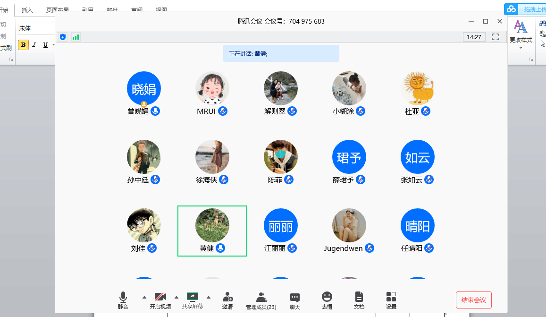546x317 pixels.
Task: Click the red End Meeting button
Action: pyautogui.click(x=473, y=300)
